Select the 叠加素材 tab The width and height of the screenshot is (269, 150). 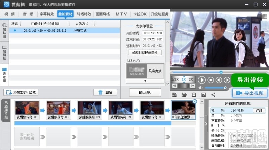65,14
